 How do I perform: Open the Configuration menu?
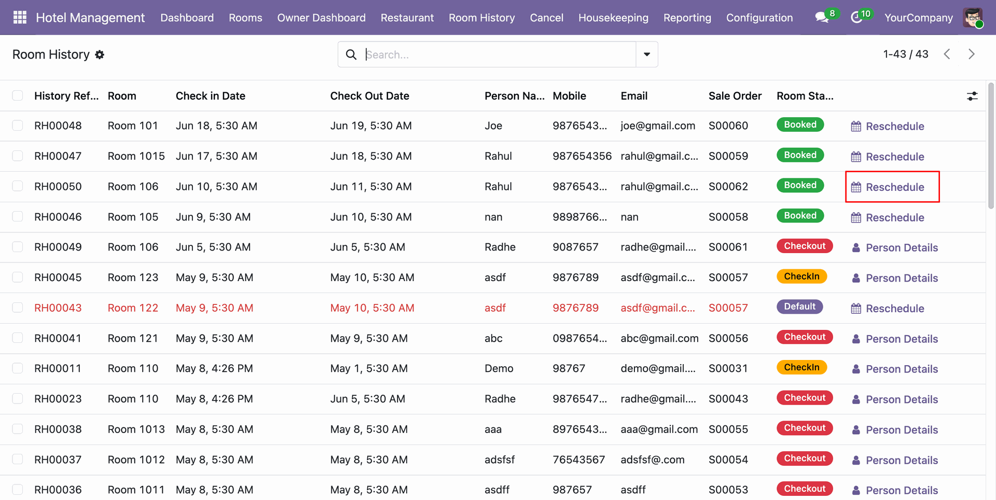pyautogui.click(x=759, y=18)
